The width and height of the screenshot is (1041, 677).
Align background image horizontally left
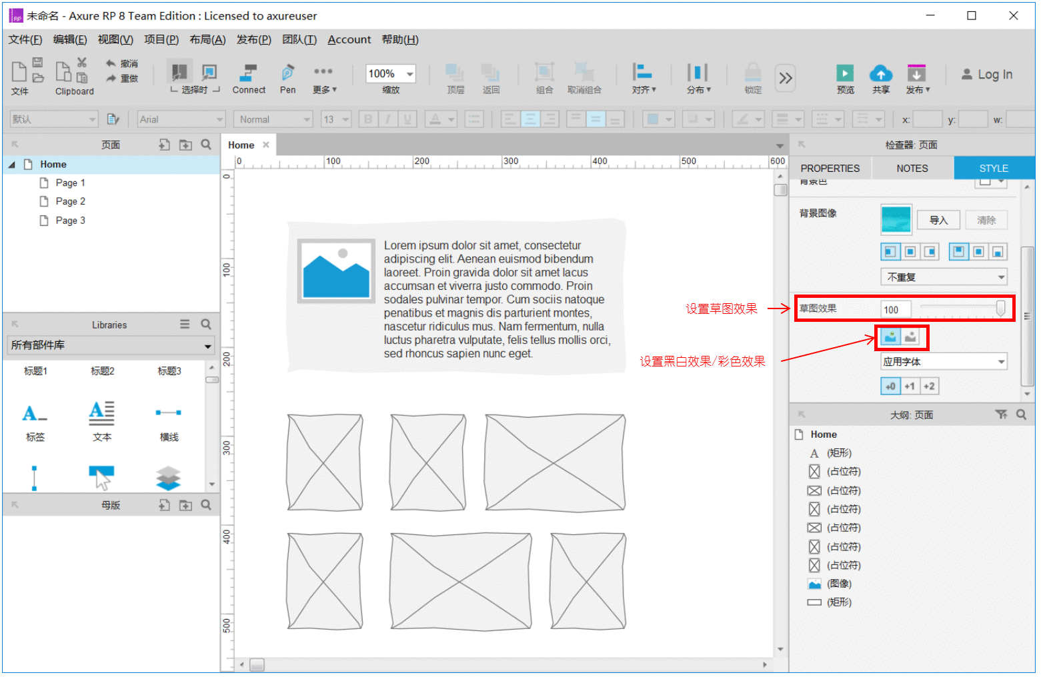(x=890, y=252)
